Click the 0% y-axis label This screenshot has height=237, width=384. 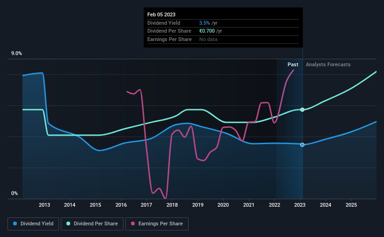click(x=14, y=193)
